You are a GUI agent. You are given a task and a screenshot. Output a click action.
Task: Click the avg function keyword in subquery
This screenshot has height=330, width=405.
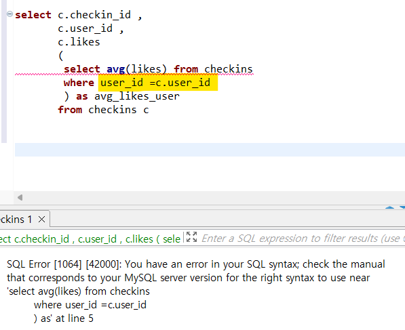(116, 69)
